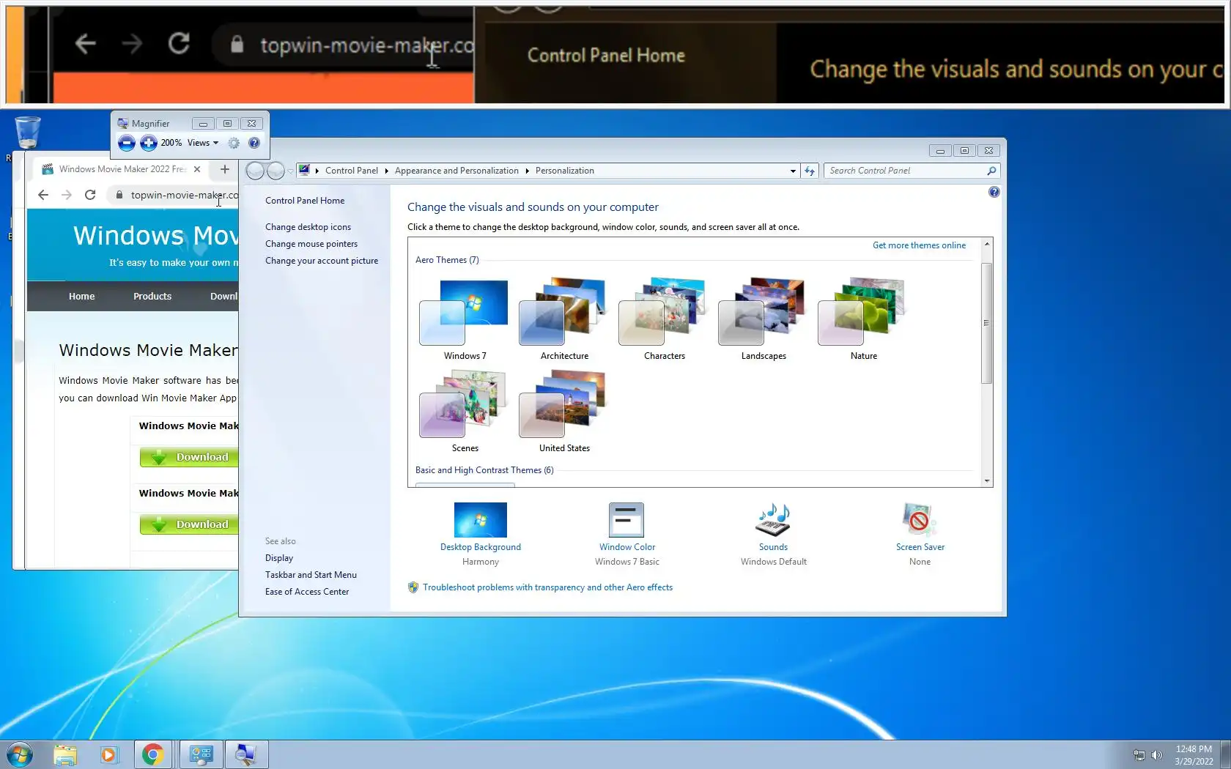Select the Landscapes theme
Screen dimensions: 1231x769
tap(764, 319)
